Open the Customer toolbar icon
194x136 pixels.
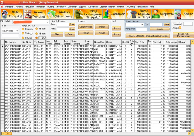(x=114, y=14)
